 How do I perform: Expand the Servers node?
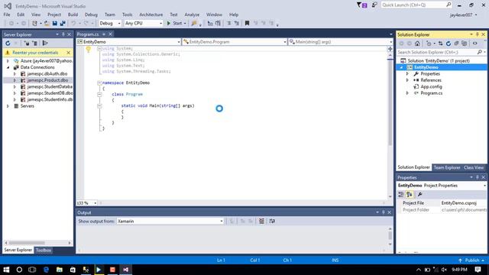tap(8, 106)
